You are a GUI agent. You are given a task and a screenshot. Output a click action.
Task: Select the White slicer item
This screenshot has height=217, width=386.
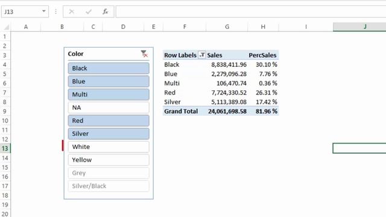pyautogui.click(x=109, y=146)
